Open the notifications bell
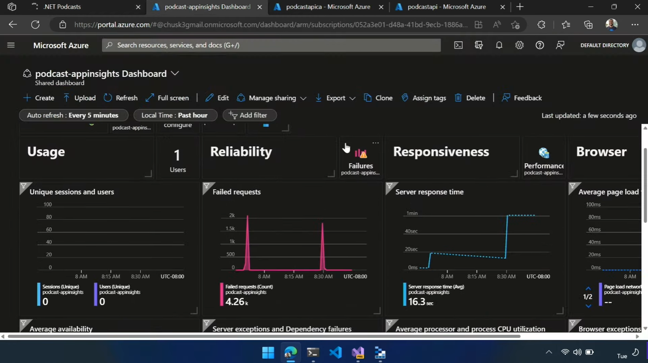 499,45
